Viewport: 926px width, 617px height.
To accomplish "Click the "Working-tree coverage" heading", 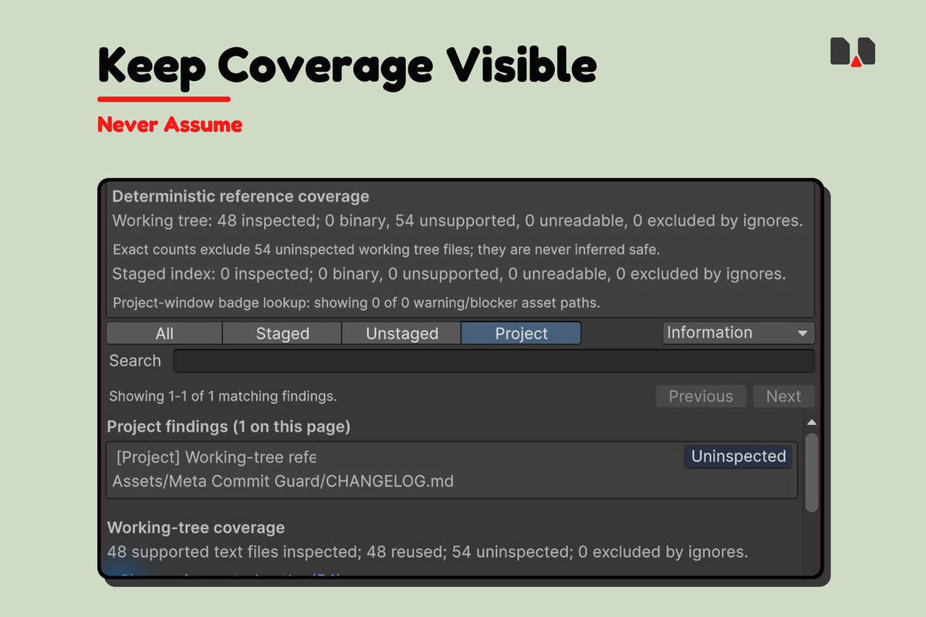I will pyautogui.click(x=196, y=528).
